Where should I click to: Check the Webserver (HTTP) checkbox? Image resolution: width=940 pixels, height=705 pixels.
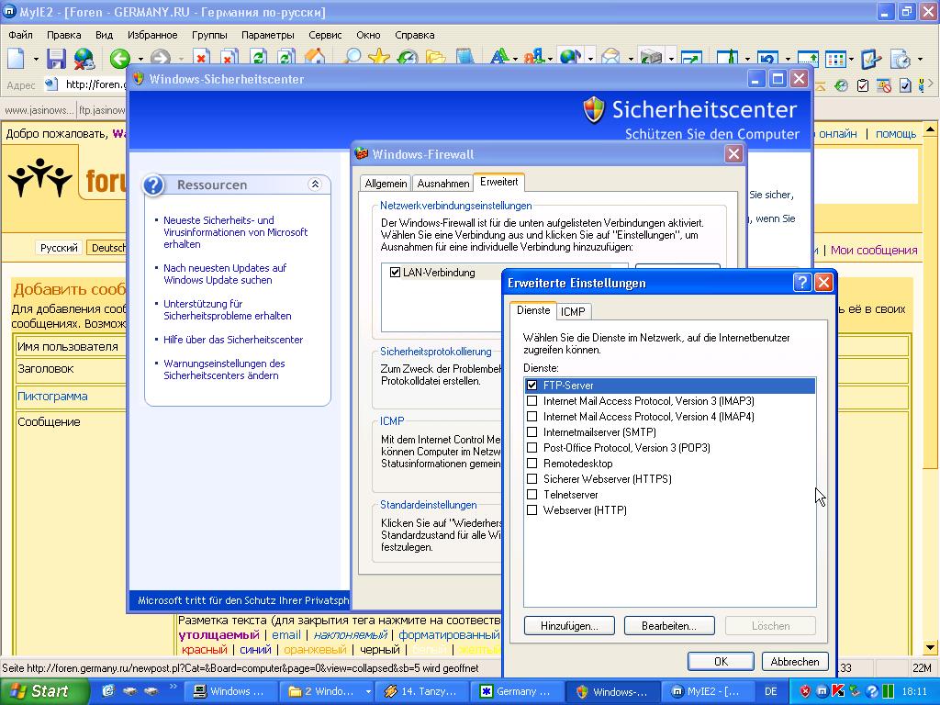click(532, 510)
